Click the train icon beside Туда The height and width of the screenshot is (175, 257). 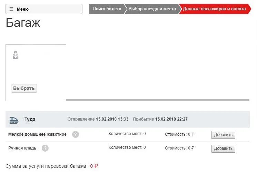pos(14,120)
